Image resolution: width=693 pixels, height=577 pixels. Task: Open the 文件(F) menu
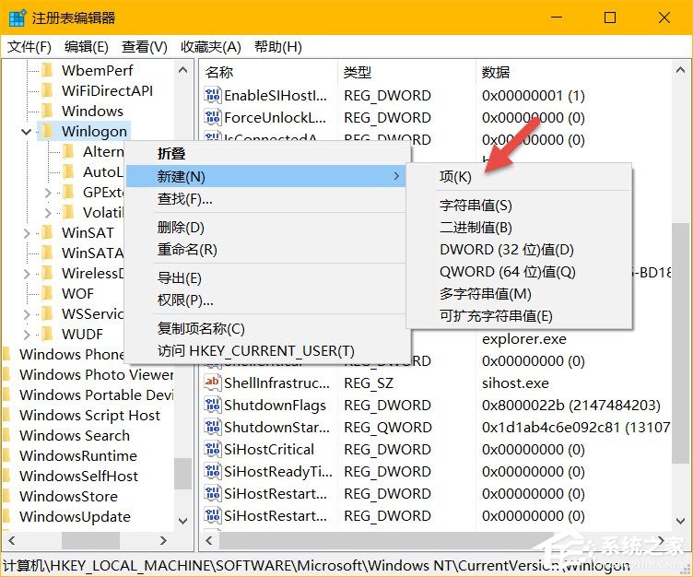(x=29, y=47)
